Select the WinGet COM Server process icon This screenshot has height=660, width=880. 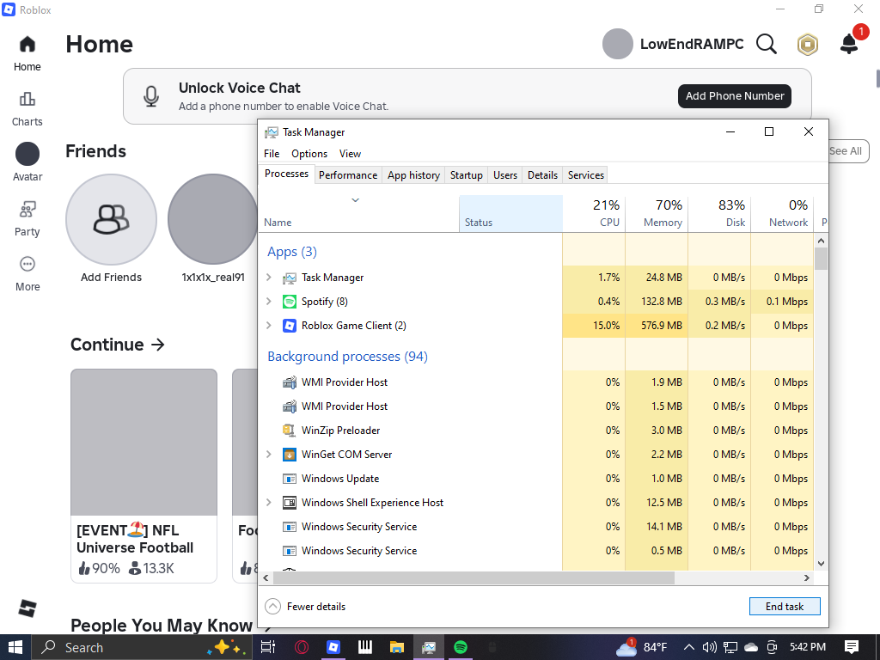pyautogui.click(x=289, y=455)
